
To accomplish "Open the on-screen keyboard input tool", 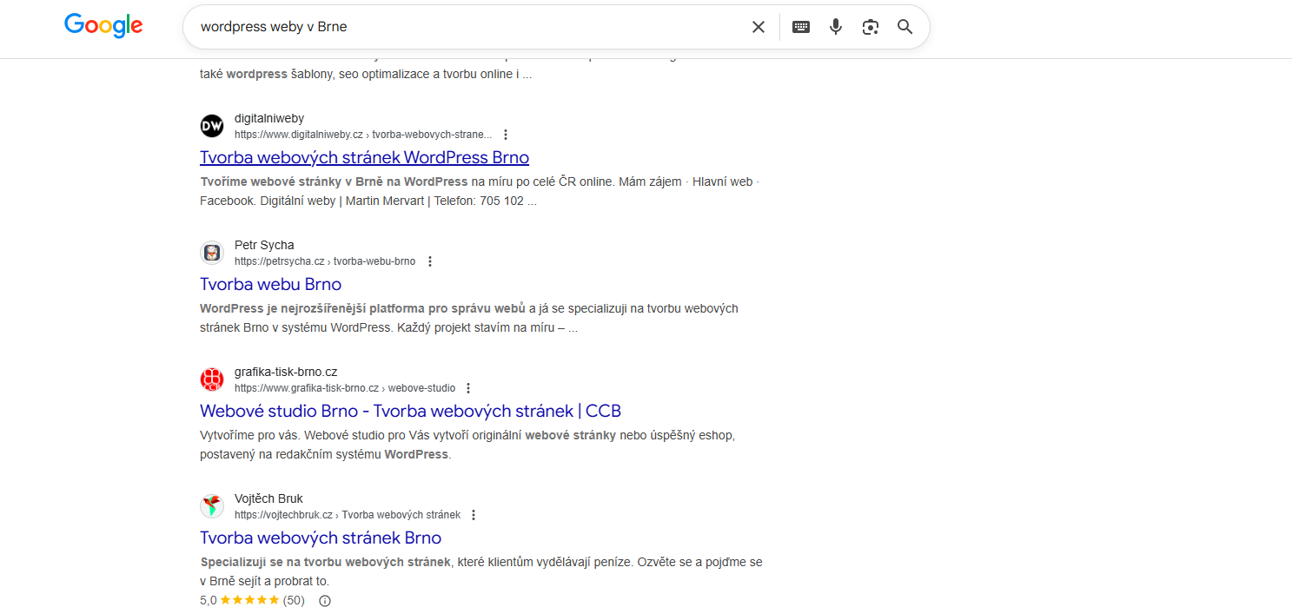I will [x=801, y=27].
